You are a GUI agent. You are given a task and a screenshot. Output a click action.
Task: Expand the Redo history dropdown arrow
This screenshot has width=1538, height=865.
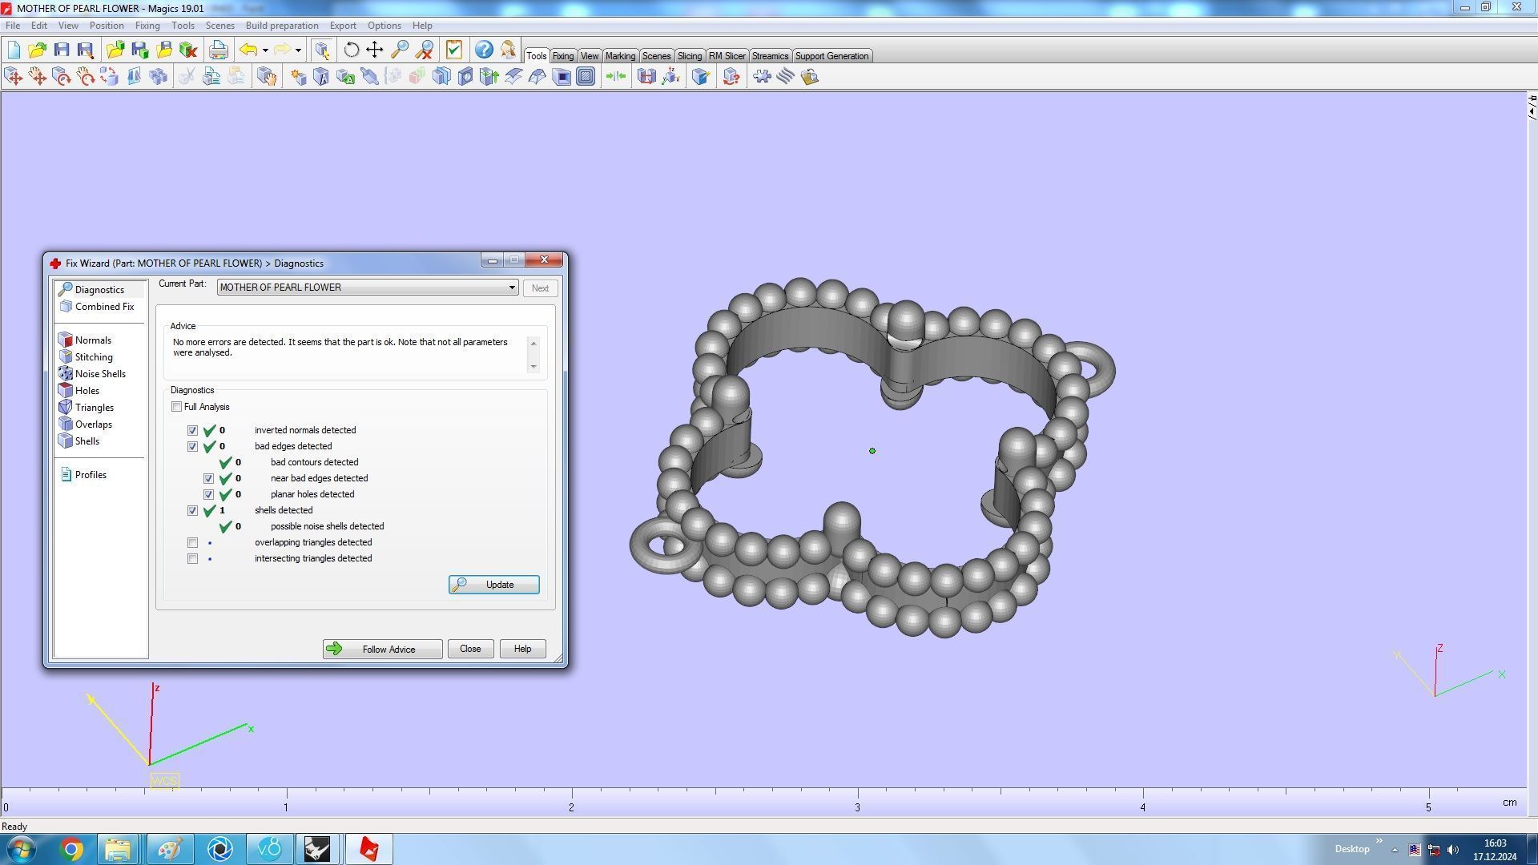pyautogui.click(x=298, y=50)
